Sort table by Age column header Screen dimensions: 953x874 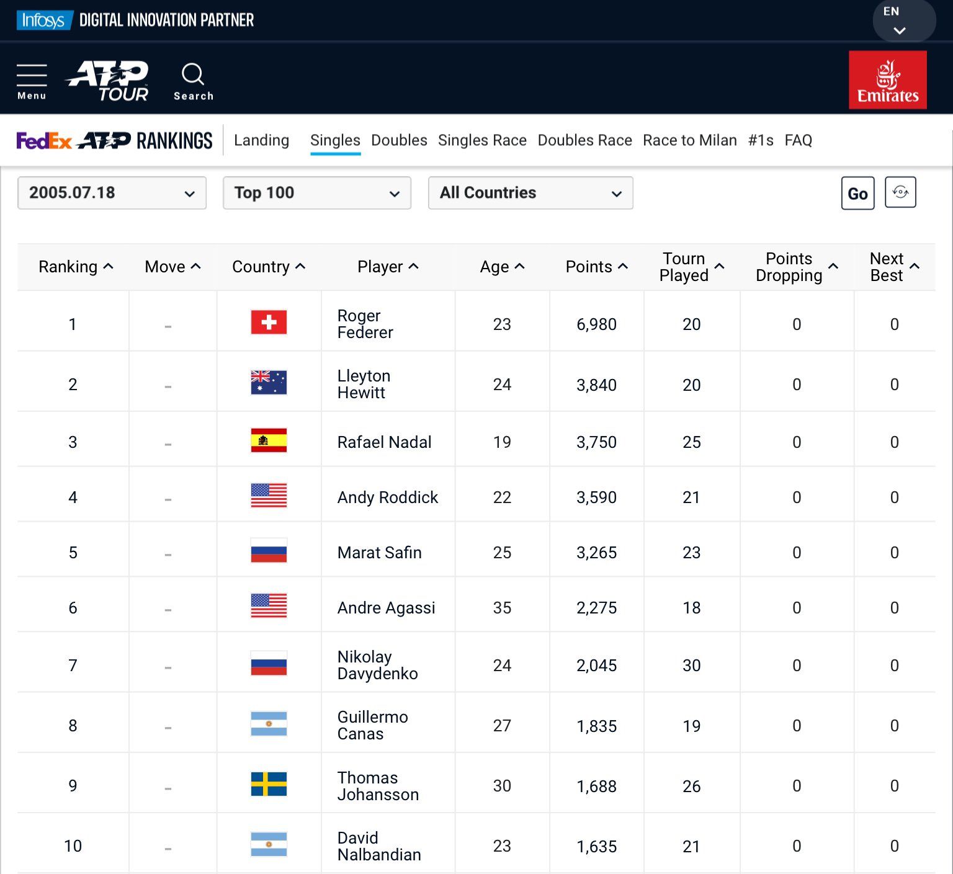point(501,267)
